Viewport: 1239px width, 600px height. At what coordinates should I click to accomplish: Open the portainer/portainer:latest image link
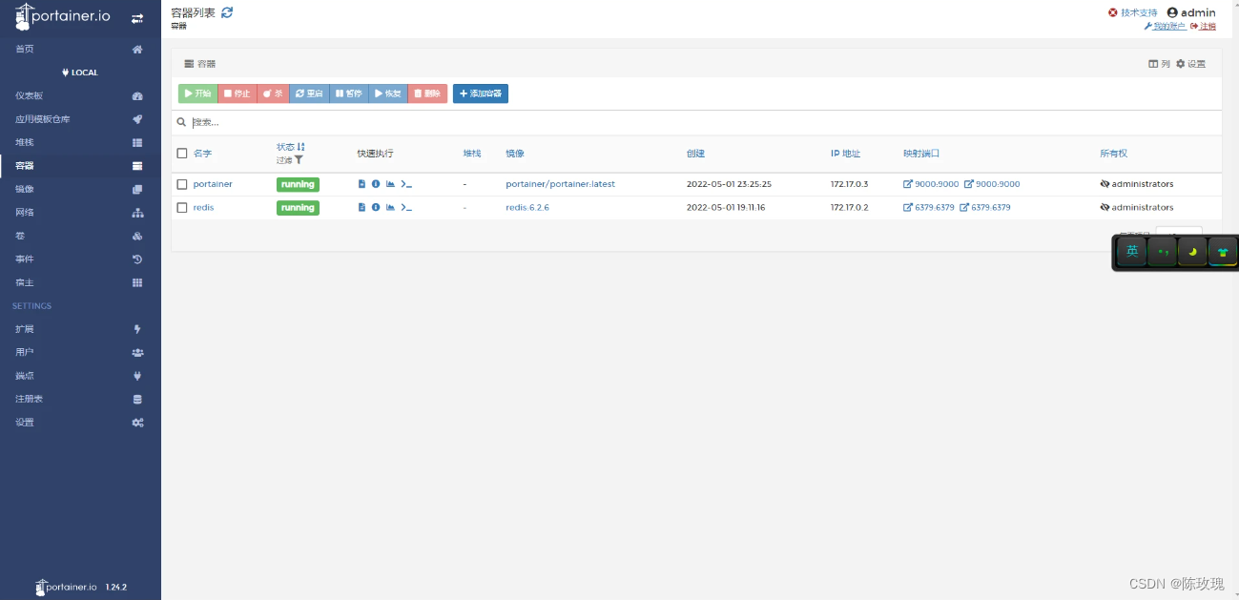[x=561, y=184]
